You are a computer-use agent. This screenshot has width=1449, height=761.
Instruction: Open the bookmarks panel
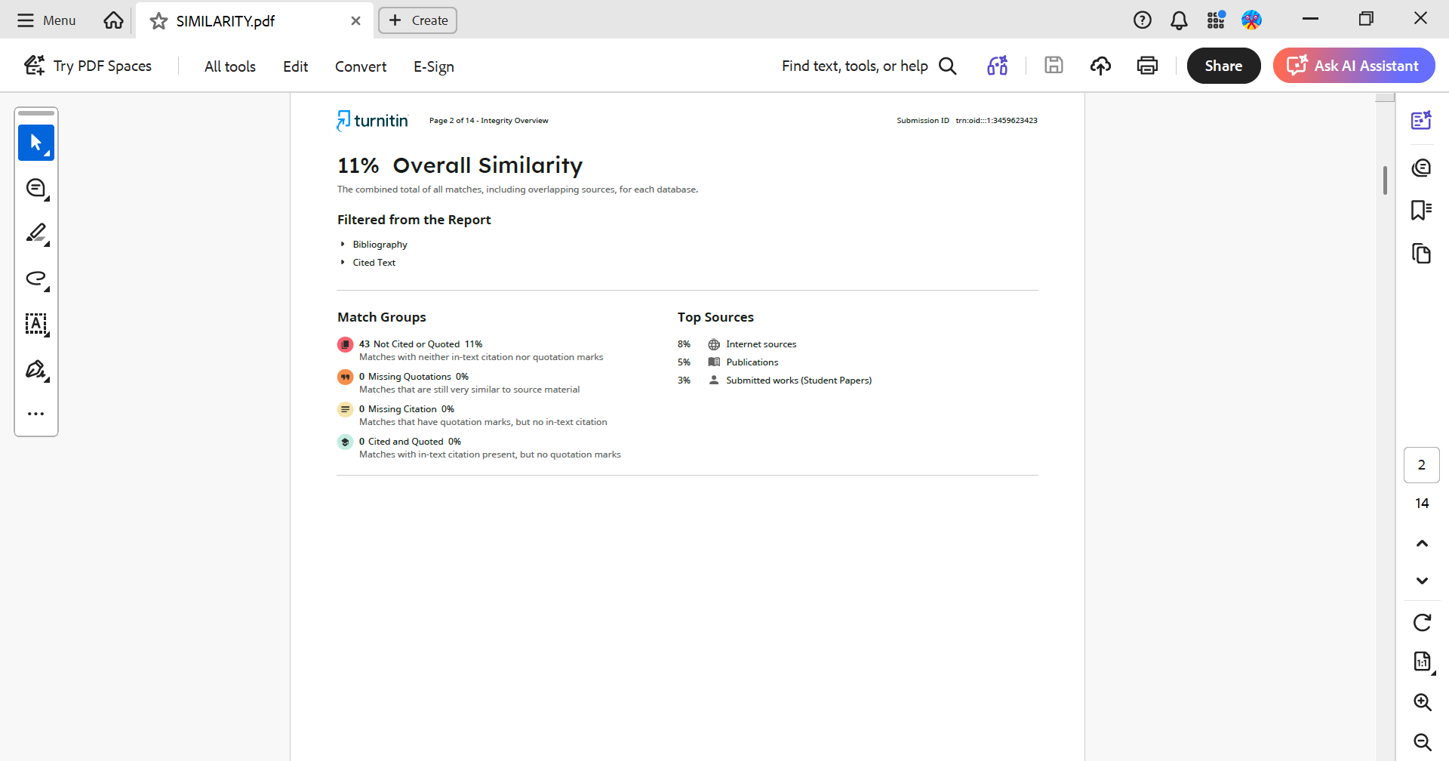tap(1421, 210)
